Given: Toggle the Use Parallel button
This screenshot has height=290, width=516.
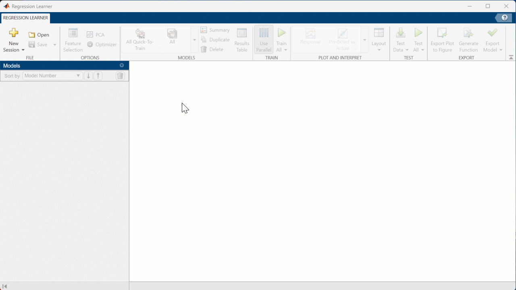Looking at the screenshot, I should point(264,40).
